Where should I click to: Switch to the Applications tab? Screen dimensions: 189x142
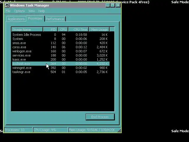pyautogui.click(x=16, y=19)
